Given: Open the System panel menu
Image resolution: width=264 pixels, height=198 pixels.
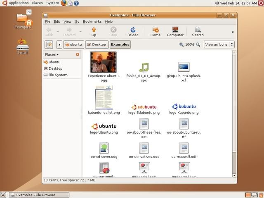Looking at the screenshot, I should click(53, 3).
